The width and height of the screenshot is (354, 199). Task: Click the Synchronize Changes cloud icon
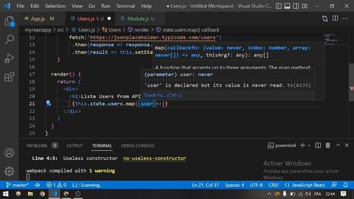click(x=38, y=185)
